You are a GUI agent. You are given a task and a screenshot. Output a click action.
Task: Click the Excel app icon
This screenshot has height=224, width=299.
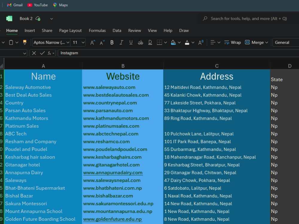[9, 19]
